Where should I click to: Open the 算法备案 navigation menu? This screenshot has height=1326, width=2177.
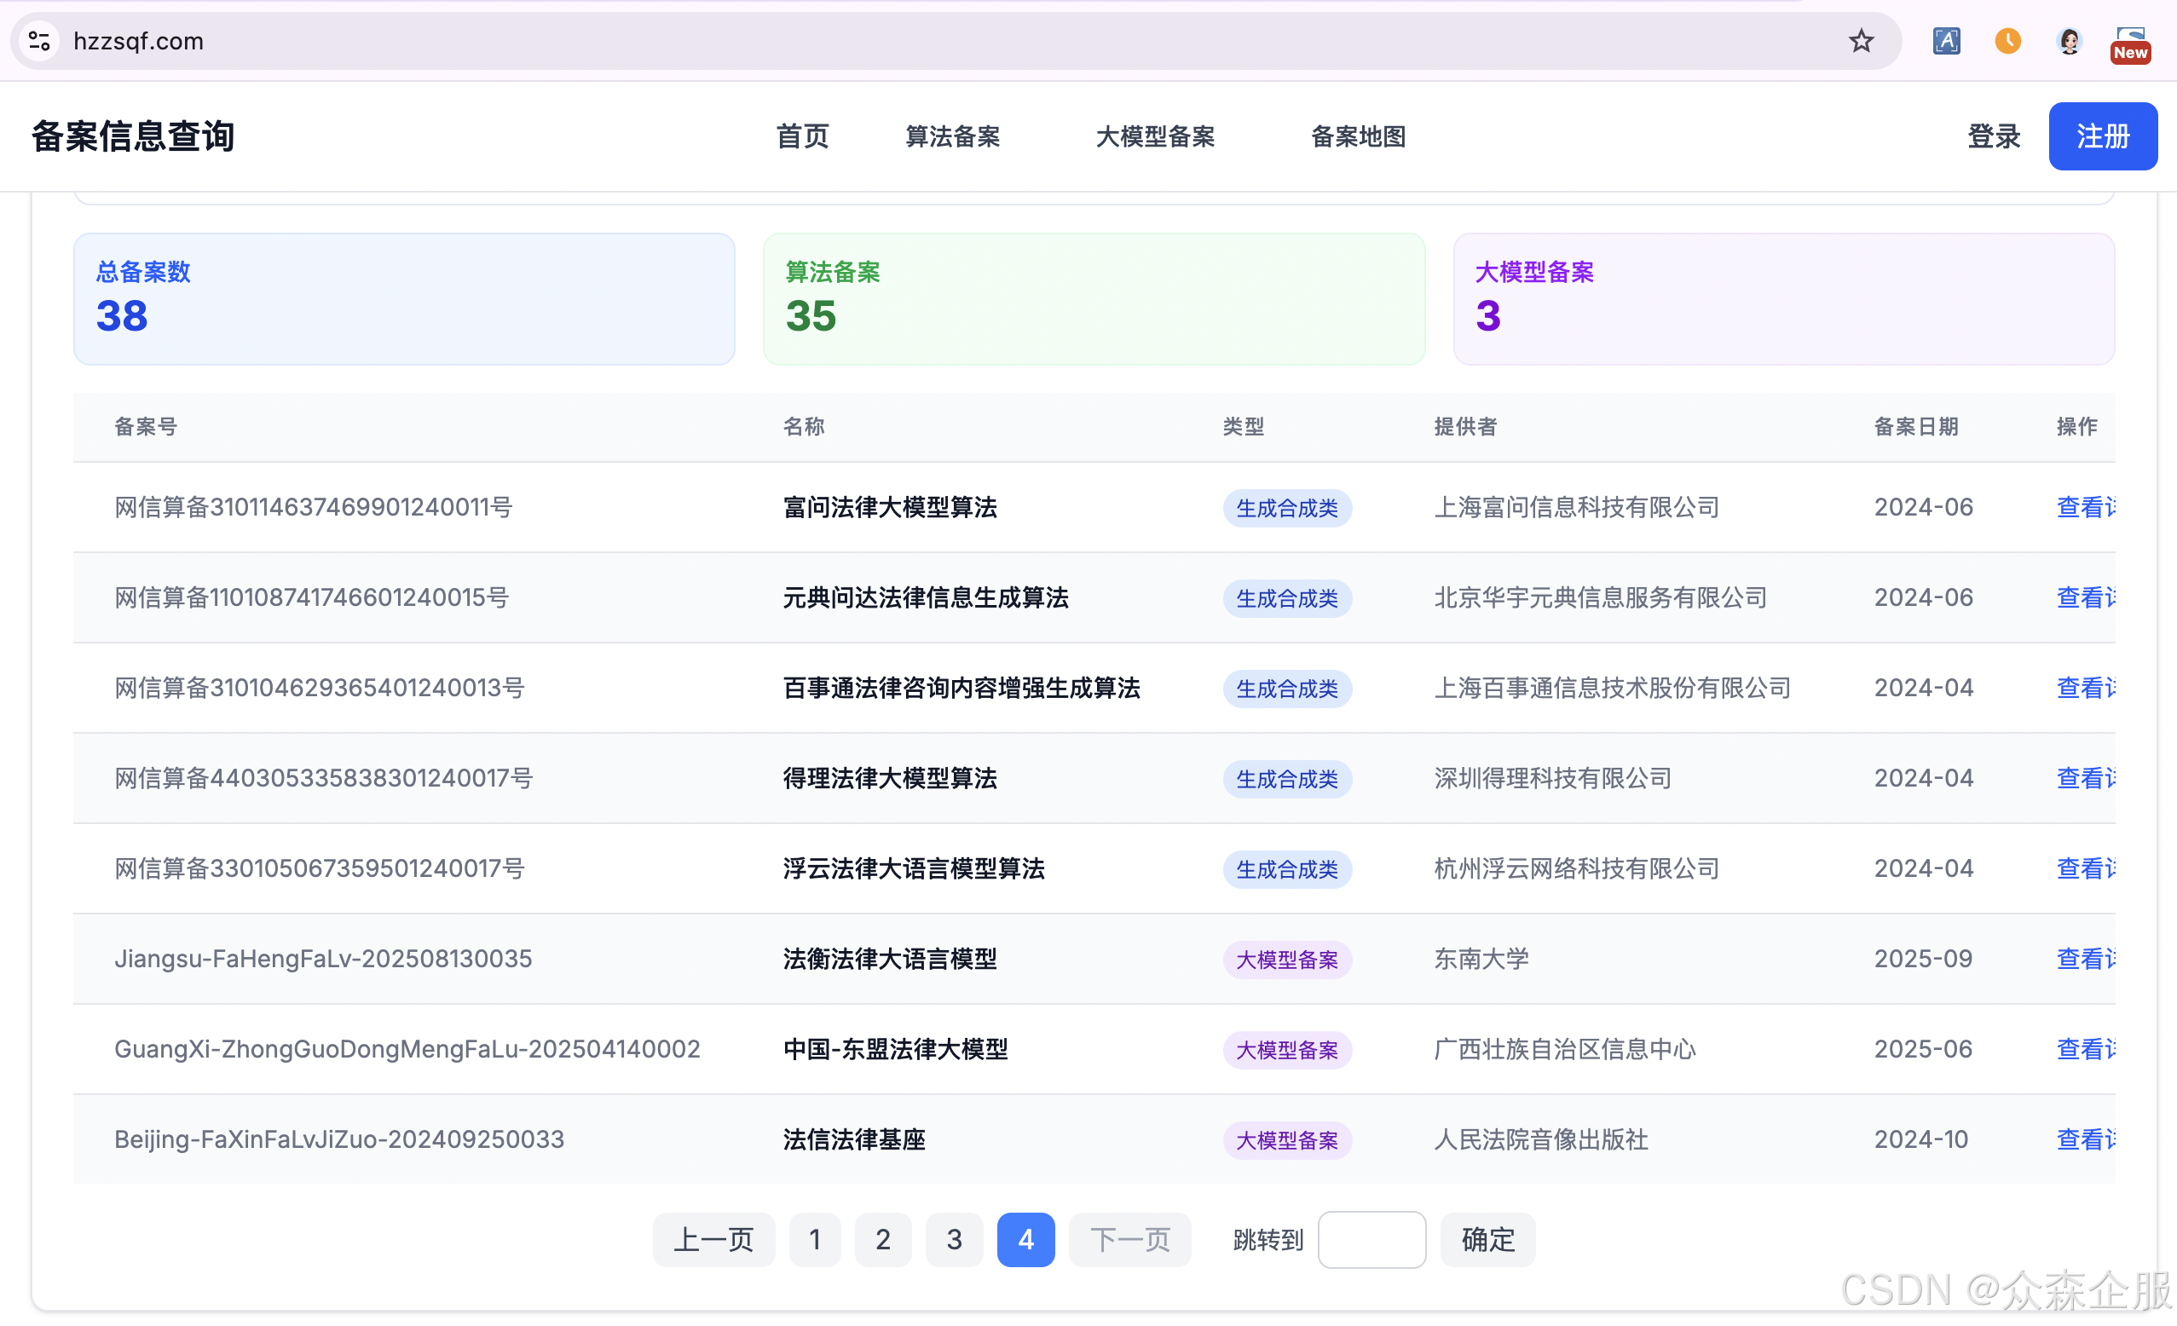click(952, 136)
